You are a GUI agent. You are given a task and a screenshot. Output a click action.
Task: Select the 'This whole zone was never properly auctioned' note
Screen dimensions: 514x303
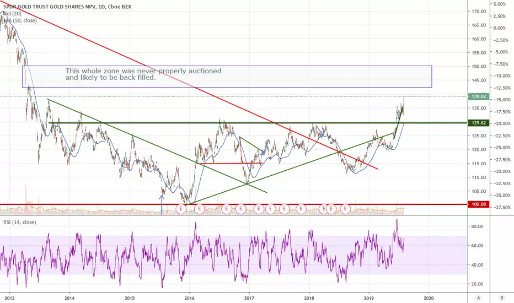pyautogui.click(x=143, y=74)
